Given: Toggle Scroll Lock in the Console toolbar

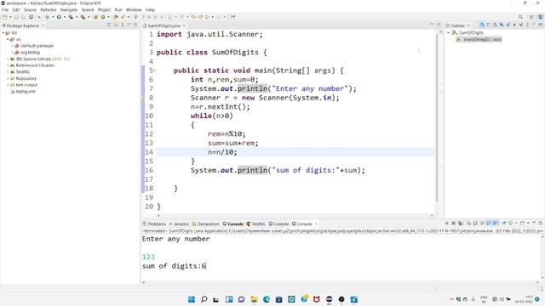Looking at the screenshot, I should tap(475, 223).
